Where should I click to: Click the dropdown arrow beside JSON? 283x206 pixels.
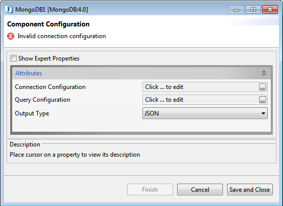pyautogui.click(x=263, y=113)
